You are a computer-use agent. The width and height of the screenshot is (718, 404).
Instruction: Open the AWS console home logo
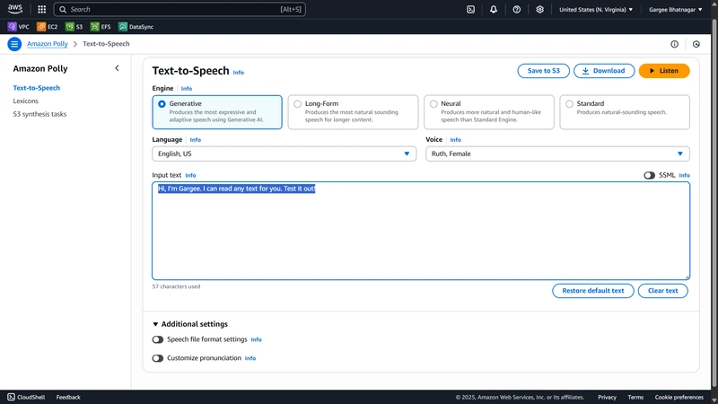15,9
